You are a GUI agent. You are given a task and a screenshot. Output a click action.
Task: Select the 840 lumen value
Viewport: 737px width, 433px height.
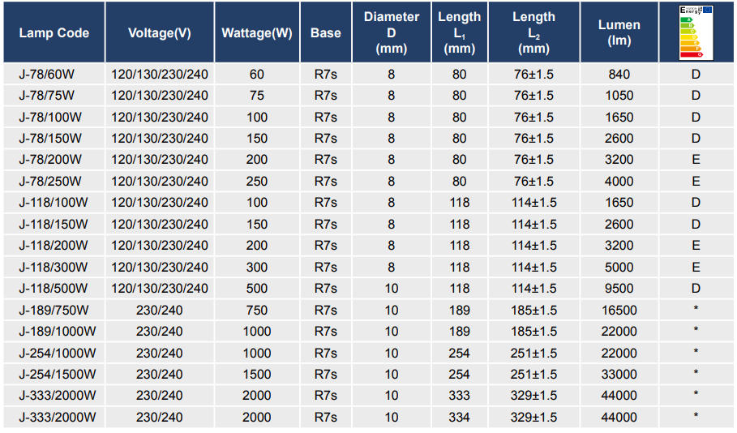619,75
